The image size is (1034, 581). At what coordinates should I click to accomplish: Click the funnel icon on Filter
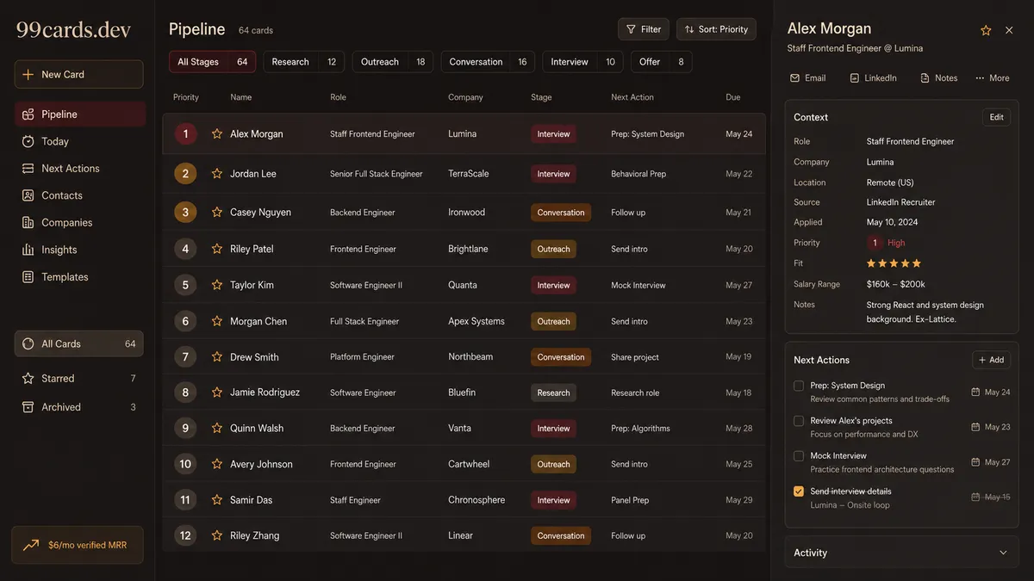pos(631,29)
